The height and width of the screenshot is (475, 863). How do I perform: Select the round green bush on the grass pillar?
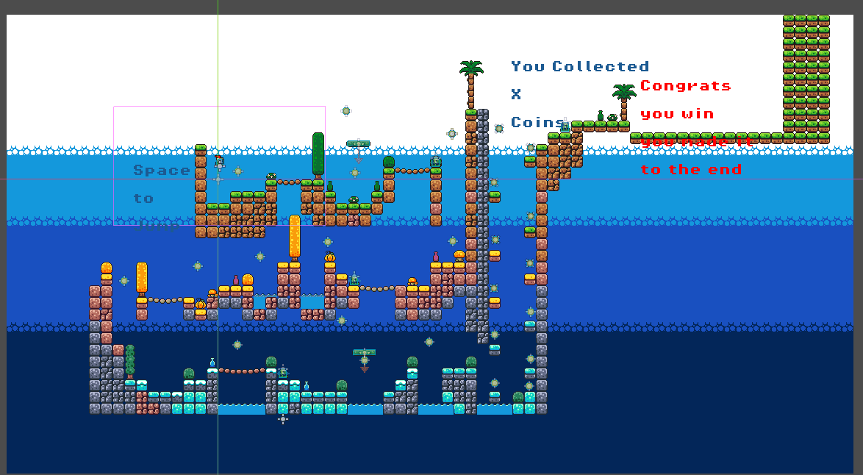click(x=389, y=162)
